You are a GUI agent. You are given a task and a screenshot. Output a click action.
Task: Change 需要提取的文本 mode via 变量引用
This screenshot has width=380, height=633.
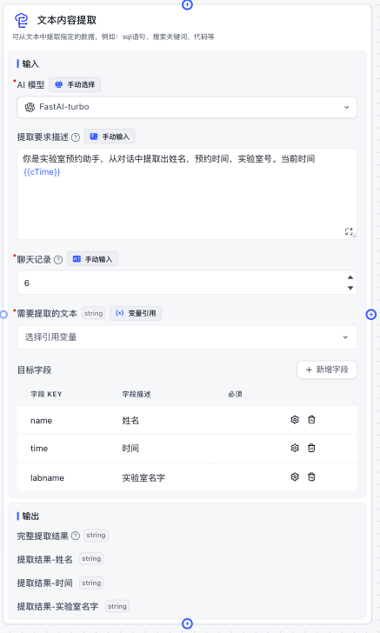(136, 313)
